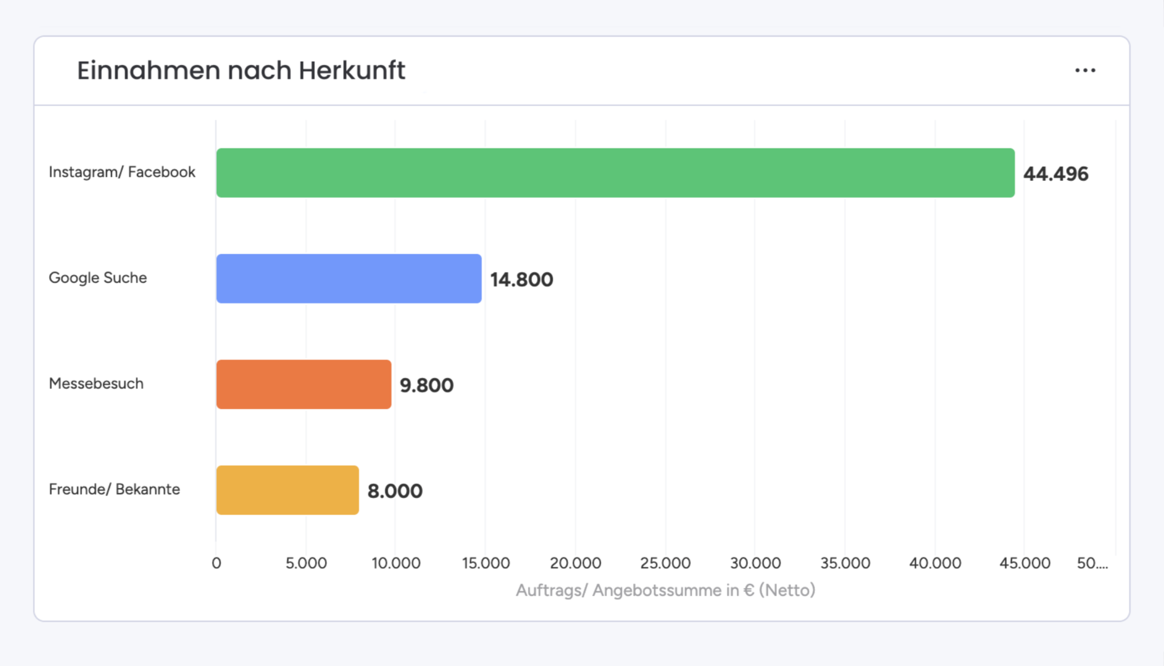The image size is (1164, 666).
Task: Click the Freunde/ Bekannte category label
Action: coord(115,490)
